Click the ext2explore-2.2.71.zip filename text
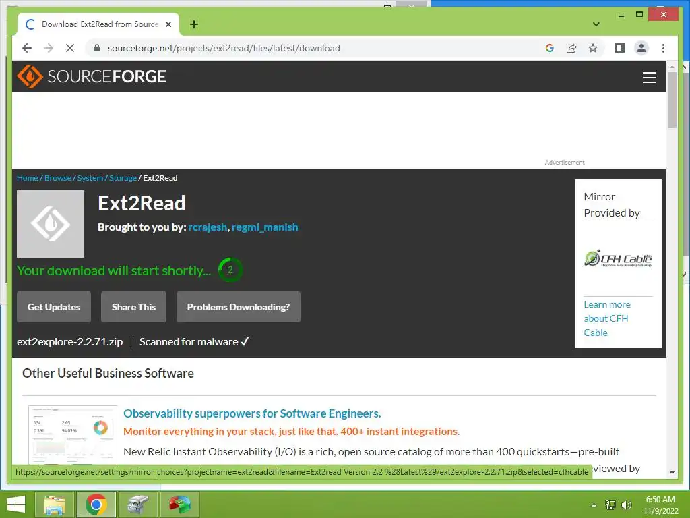Screen dimensions: 690x518 (x=70, y=342)
